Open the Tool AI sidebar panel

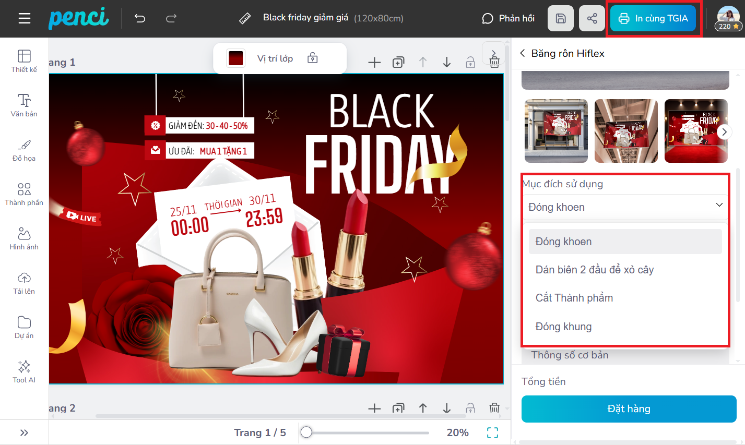click(24, 371)
